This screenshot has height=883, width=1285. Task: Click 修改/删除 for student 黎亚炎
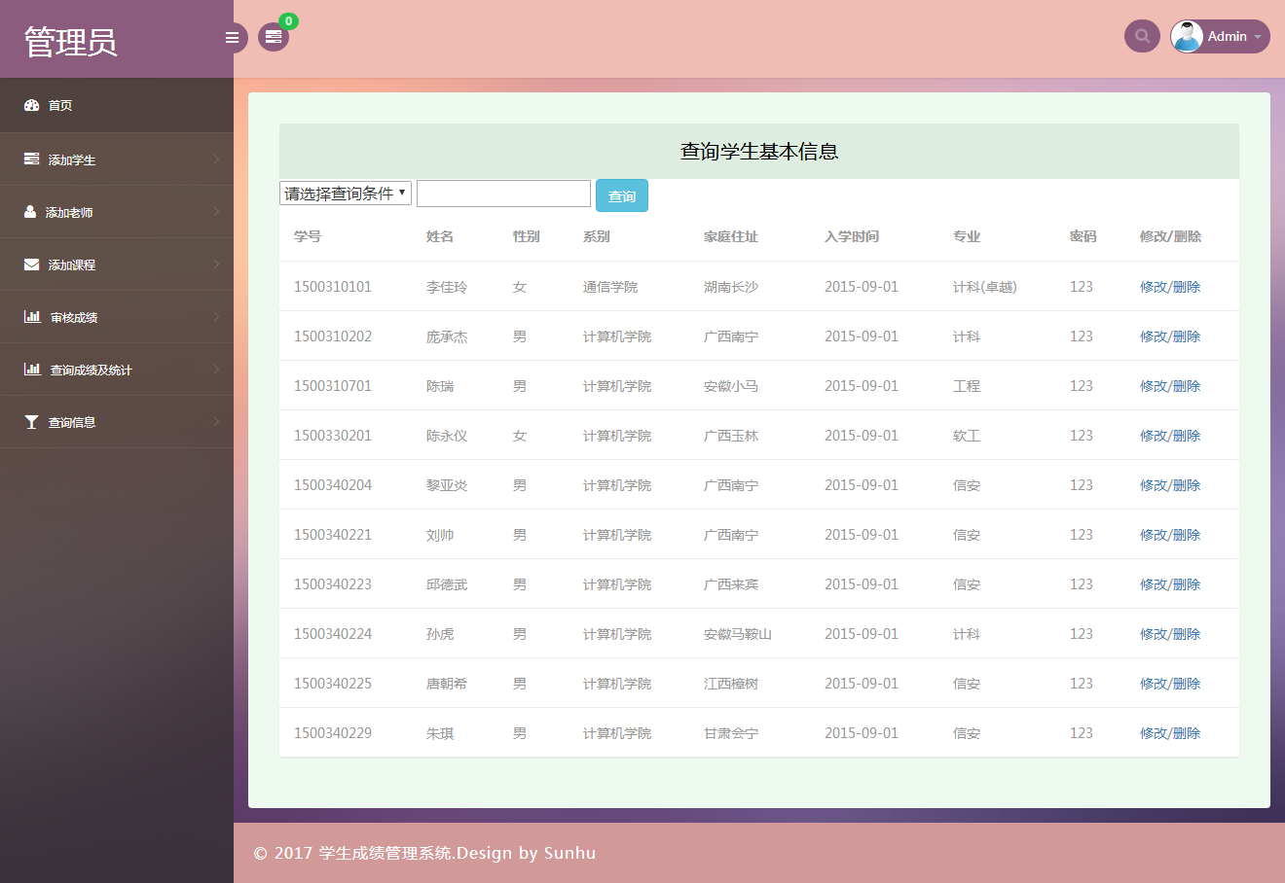click(1170, 485)
